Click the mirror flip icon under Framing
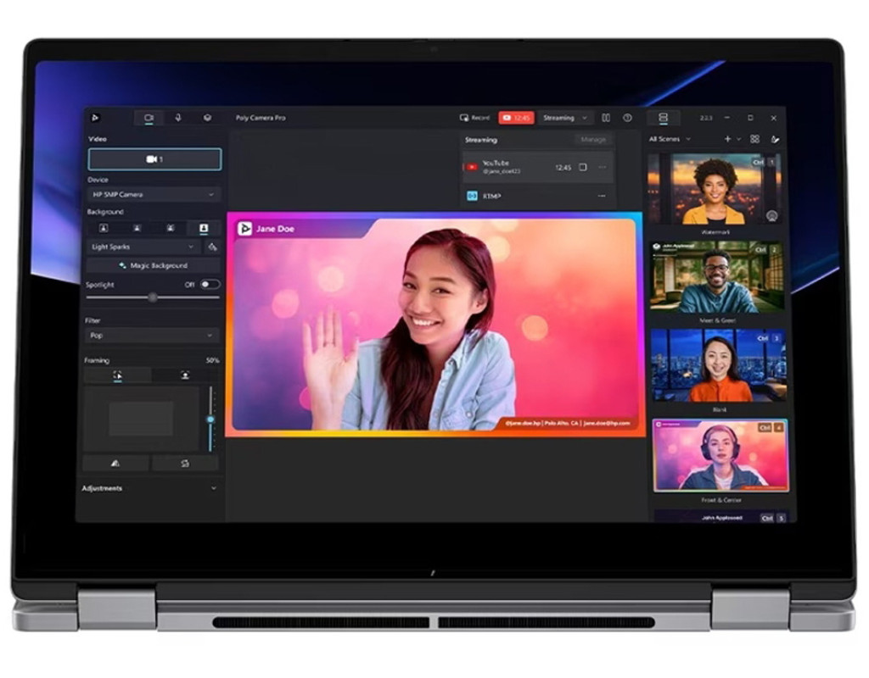This screenshot has width=869, height=678. (x=116, y=464)
